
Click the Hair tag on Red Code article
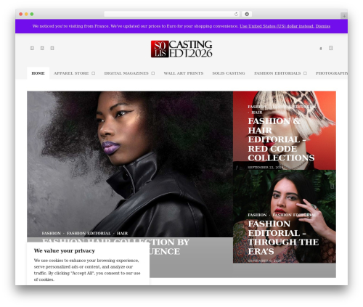click(257, 112)
